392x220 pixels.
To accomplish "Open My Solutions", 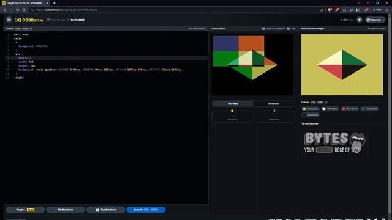I will (x=66, y=210).
